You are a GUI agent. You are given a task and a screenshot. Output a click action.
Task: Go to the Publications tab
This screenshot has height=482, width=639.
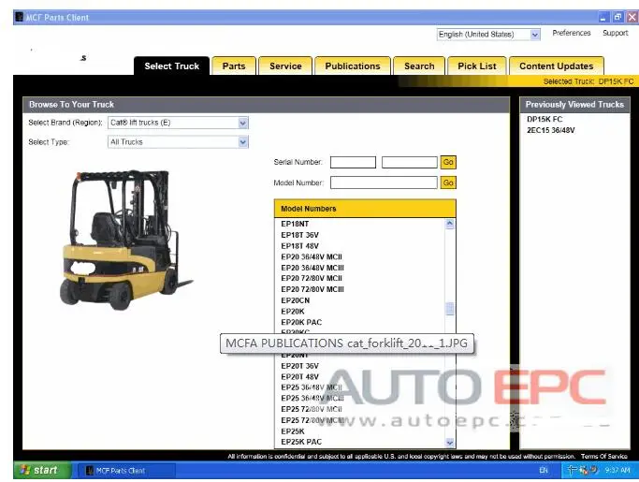click(353, 66)
